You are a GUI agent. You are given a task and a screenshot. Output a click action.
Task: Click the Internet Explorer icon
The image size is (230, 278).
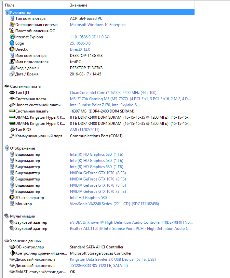pos(12,37)
